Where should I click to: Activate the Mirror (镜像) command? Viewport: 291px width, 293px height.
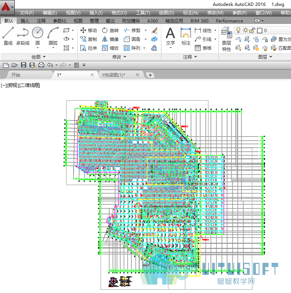[x=110, y=39]
